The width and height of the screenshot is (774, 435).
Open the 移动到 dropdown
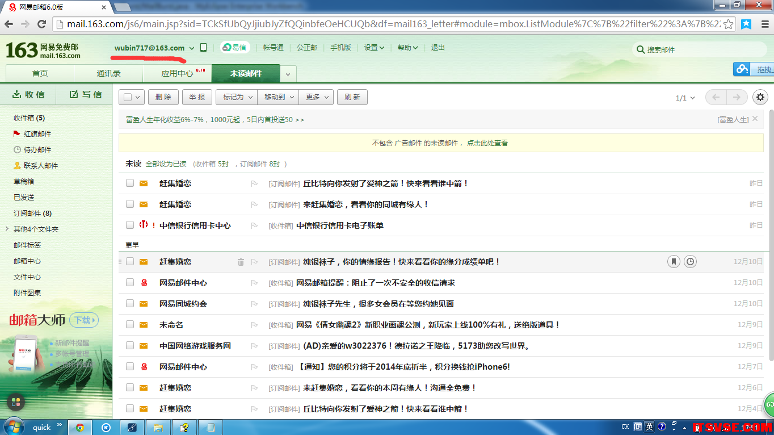coord(278,97)
